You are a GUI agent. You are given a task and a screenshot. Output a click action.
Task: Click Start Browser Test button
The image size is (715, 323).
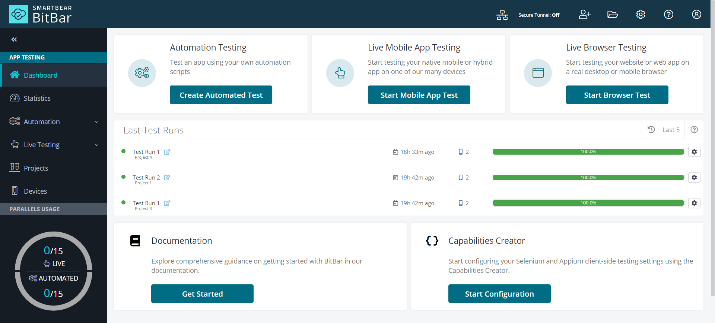(617, 95)
